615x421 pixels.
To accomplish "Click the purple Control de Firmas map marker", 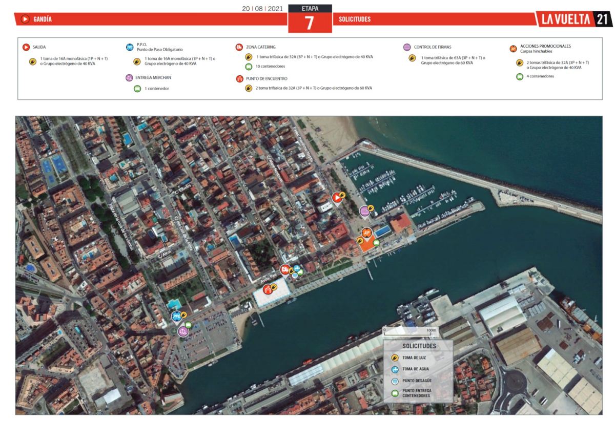I will [x=364, y=210].
